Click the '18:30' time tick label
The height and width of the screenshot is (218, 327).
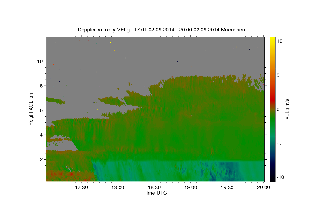tap(154, 188)
